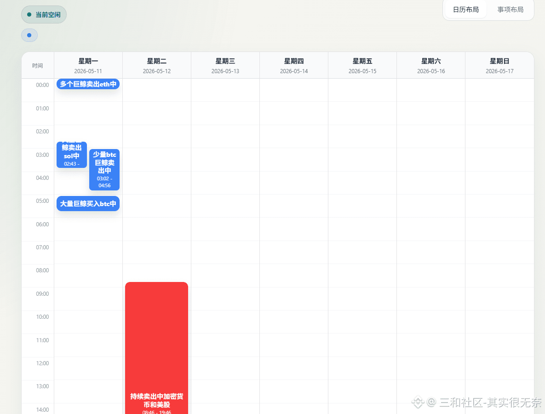
Task: Click the 04:00 time label
Action: point(42,178)
